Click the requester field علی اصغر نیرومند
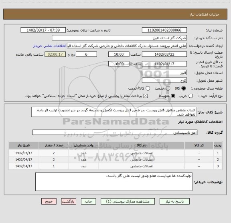The height and width of the screenshot is (223, 231). (x=127, y=46)
